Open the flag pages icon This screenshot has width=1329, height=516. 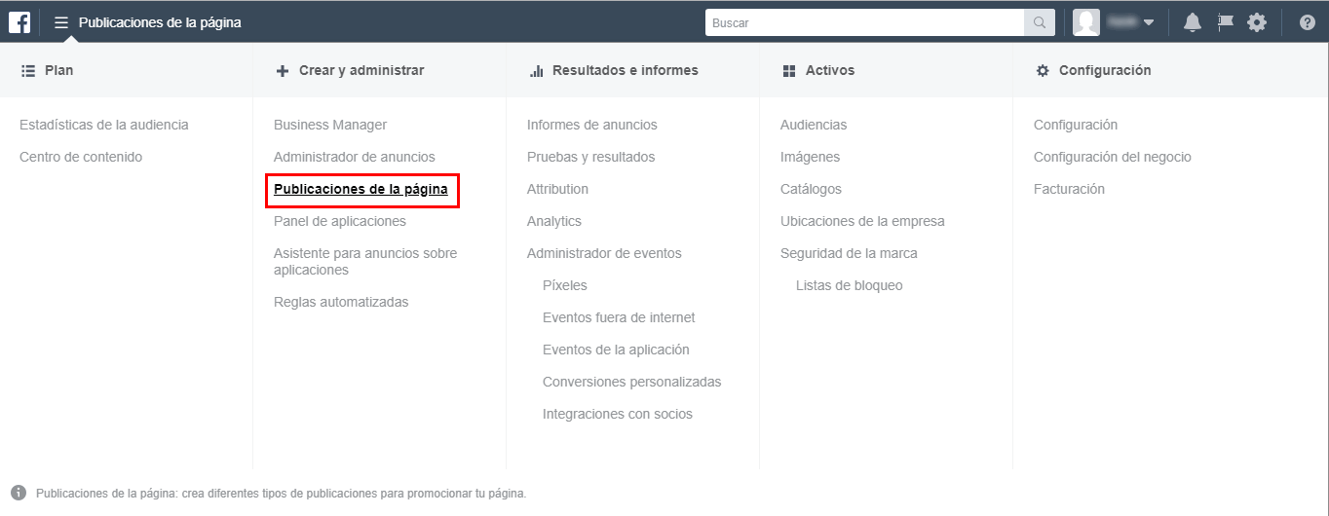(1225, 22)
